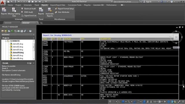Screen dimensions: 185x104
Task: Open annotation scale 1:1 dropdown
Action: pos(156,101)
